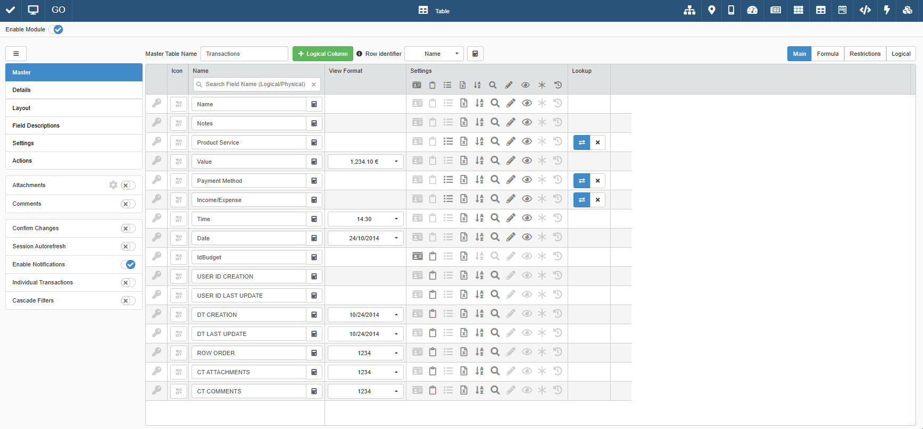Click the Master Table Name input field
Screen dimensions: 923x429
click(x=244, y=54)
